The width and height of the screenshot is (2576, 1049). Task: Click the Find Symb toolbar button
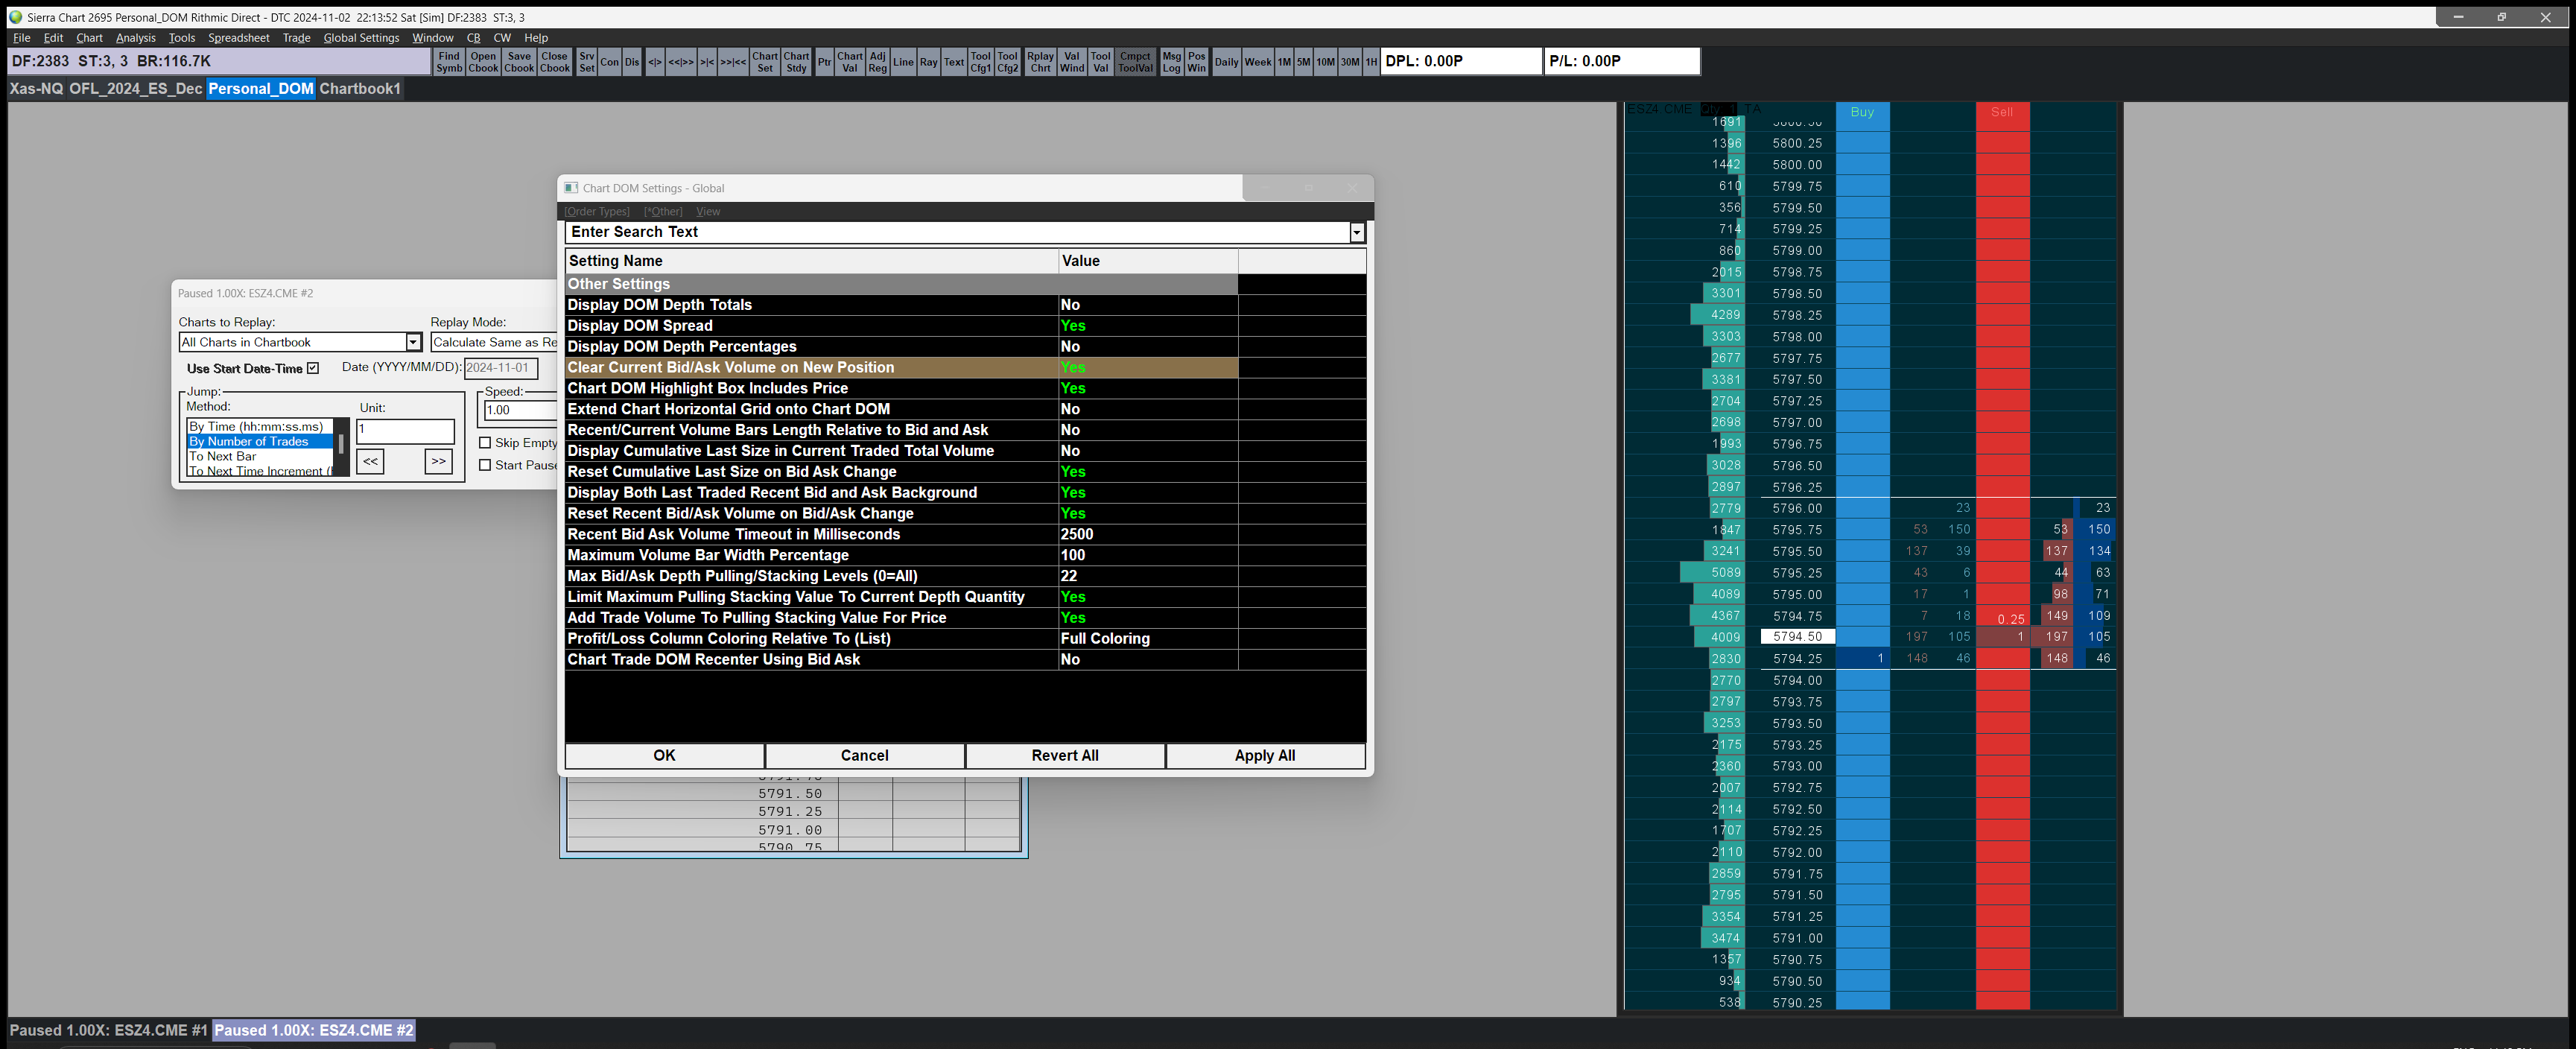pos(449,62)
